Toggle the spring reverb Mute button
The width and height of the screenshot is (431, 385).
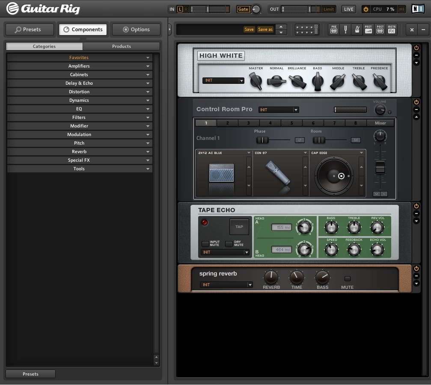click(x=348, y=278)
